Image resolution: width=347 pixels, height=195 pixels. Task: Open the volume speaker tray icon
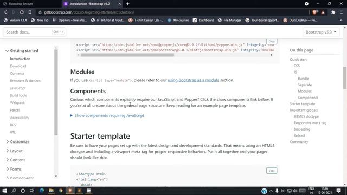click(295, 191)
